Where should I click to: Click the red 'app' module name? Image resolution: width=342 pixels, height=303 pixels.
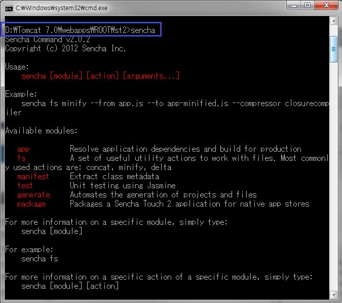[23, 149]
